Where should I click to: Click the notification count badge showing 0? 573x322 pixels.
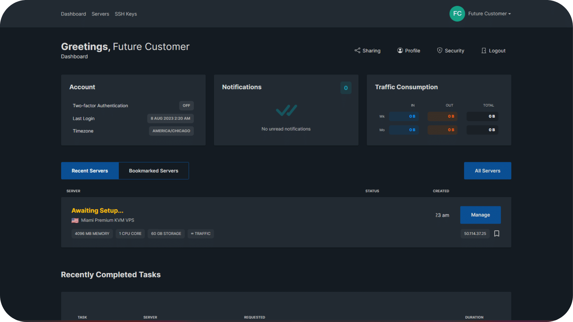click(x=346, y=88)
